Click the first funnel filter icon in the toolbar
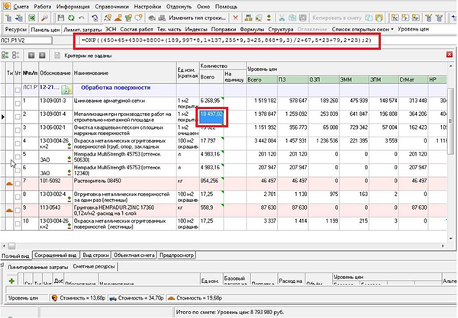This screenshot has height=318, width=458. point(428,18)
